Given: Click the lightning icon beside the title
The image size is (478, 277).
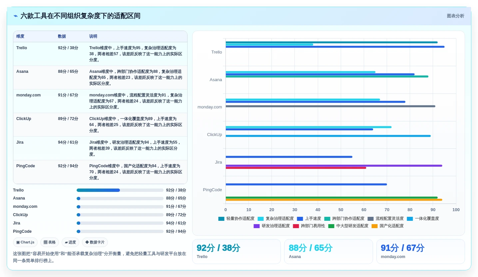Looking at the screenshot, I should [x=16, y=16].
